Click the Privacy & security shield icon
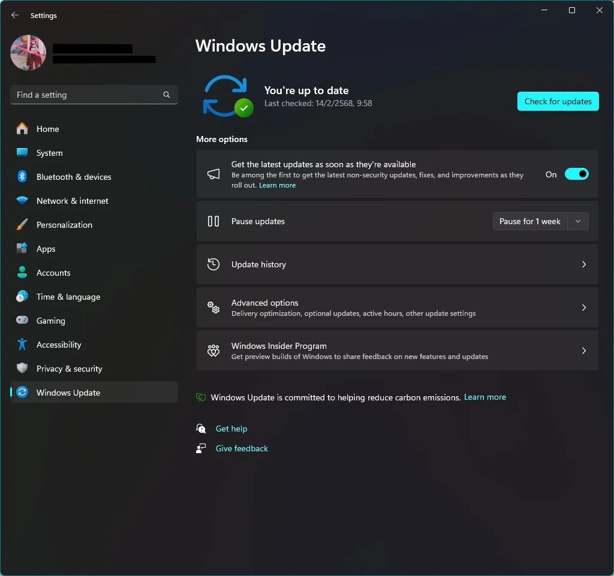Viewport: 614px width, 576px height. (x=22, y=368)
